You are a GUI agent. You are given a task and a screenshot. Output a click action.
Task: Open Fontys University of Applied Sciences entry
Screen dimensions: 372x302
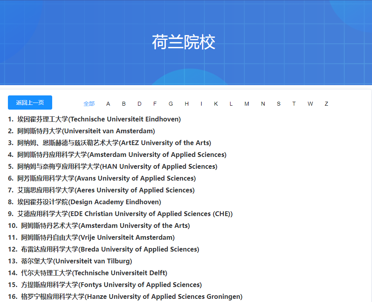(x=111, y=285)
